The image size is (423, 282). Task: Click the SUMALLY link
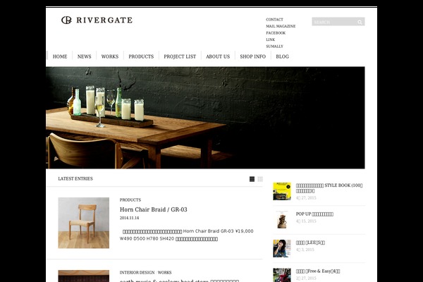point(274,47)
